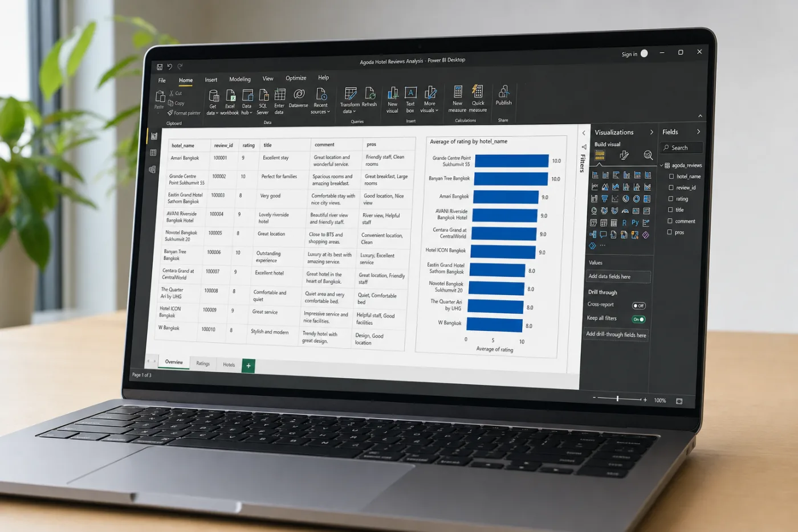The width and height of the screenshot is (798, 532).
Task: Expand the Filters pane arrow
Action: (584, 133)
